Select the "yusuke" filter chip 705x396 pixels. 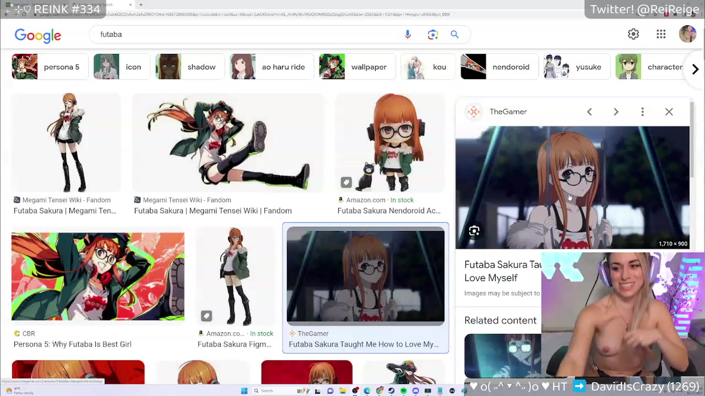[x=577, y=67]
